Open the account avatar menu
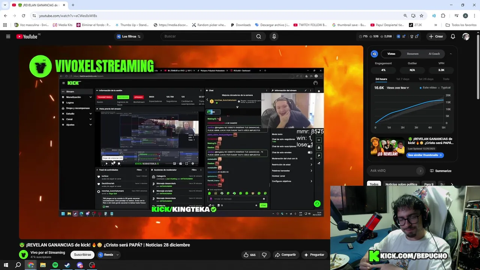This screenshot has height=270, width=480. [x=466, y=36]
